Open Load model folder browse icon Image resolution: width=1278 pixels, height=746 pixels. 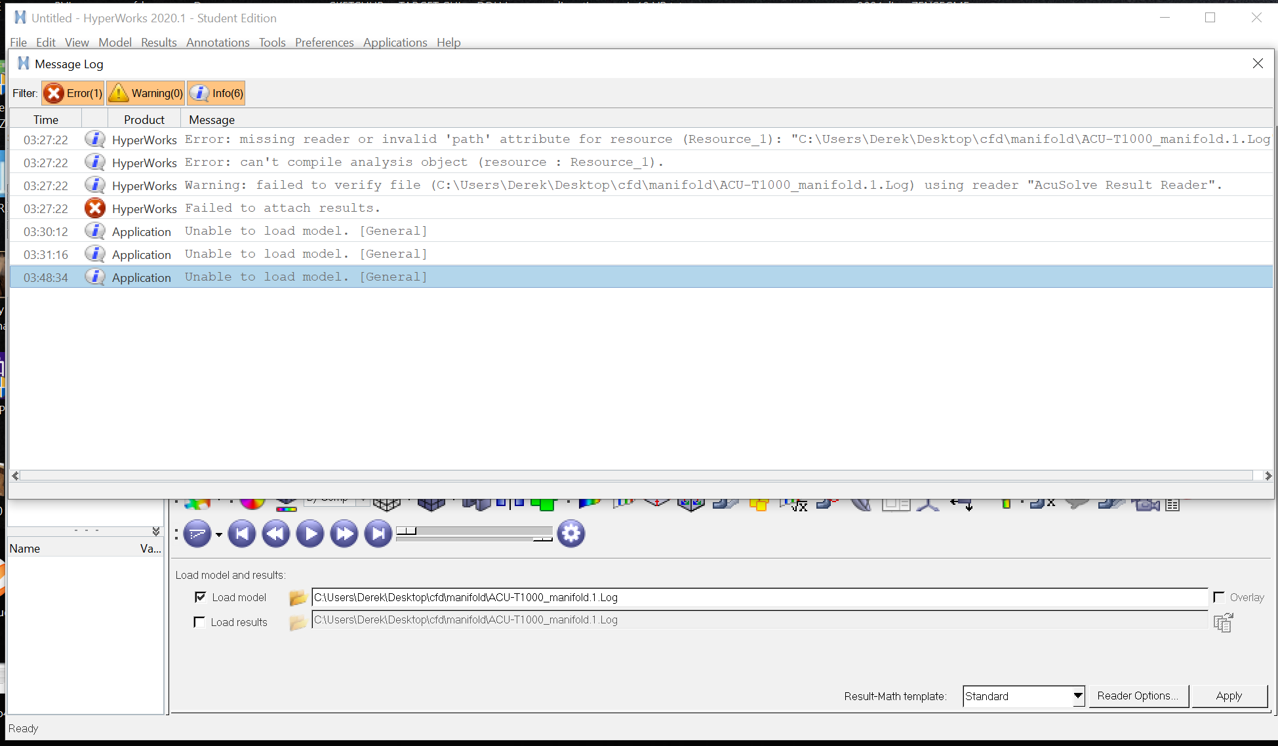coord(298,598)
